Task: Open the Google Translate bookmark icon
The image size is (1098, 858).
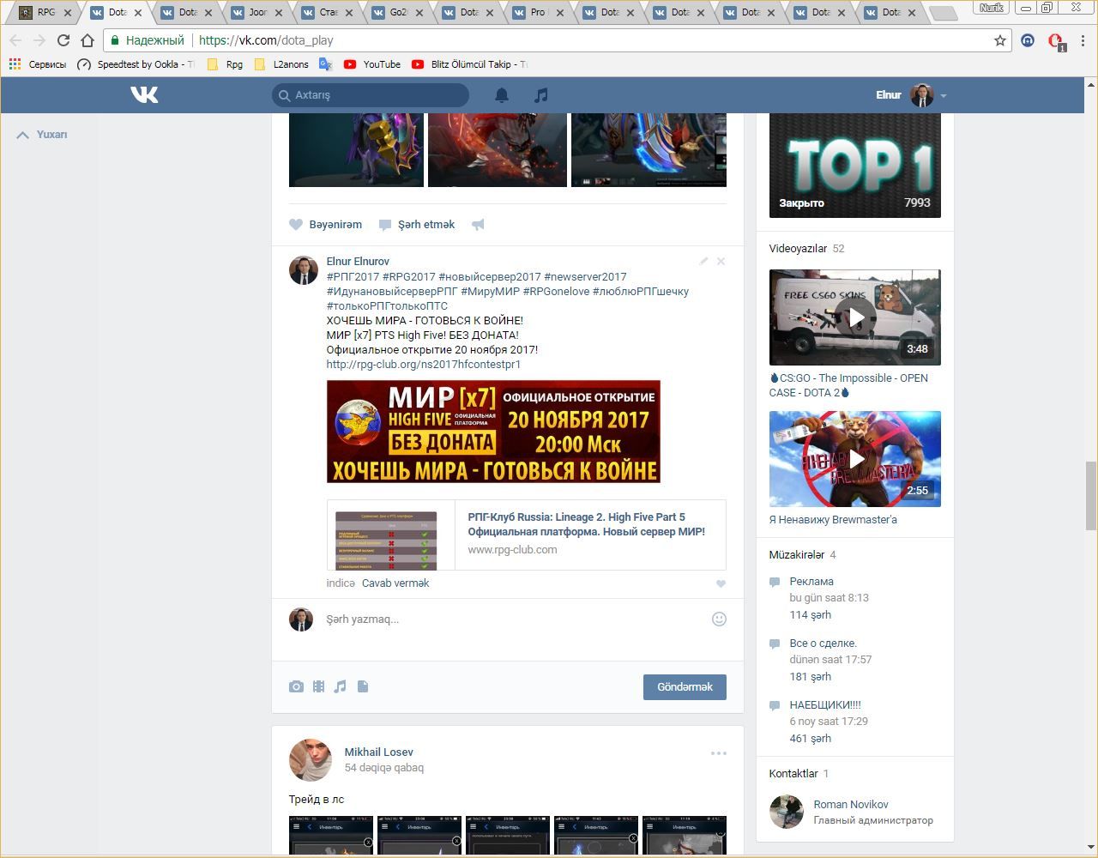Action: tap(325, 64)
